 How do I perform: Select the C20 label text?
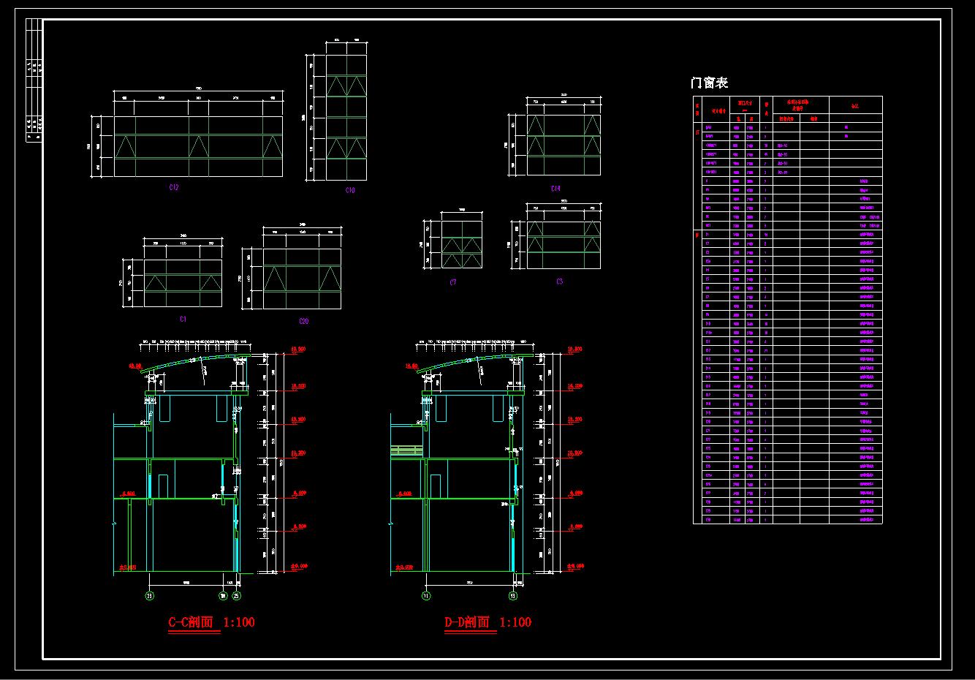304,321
